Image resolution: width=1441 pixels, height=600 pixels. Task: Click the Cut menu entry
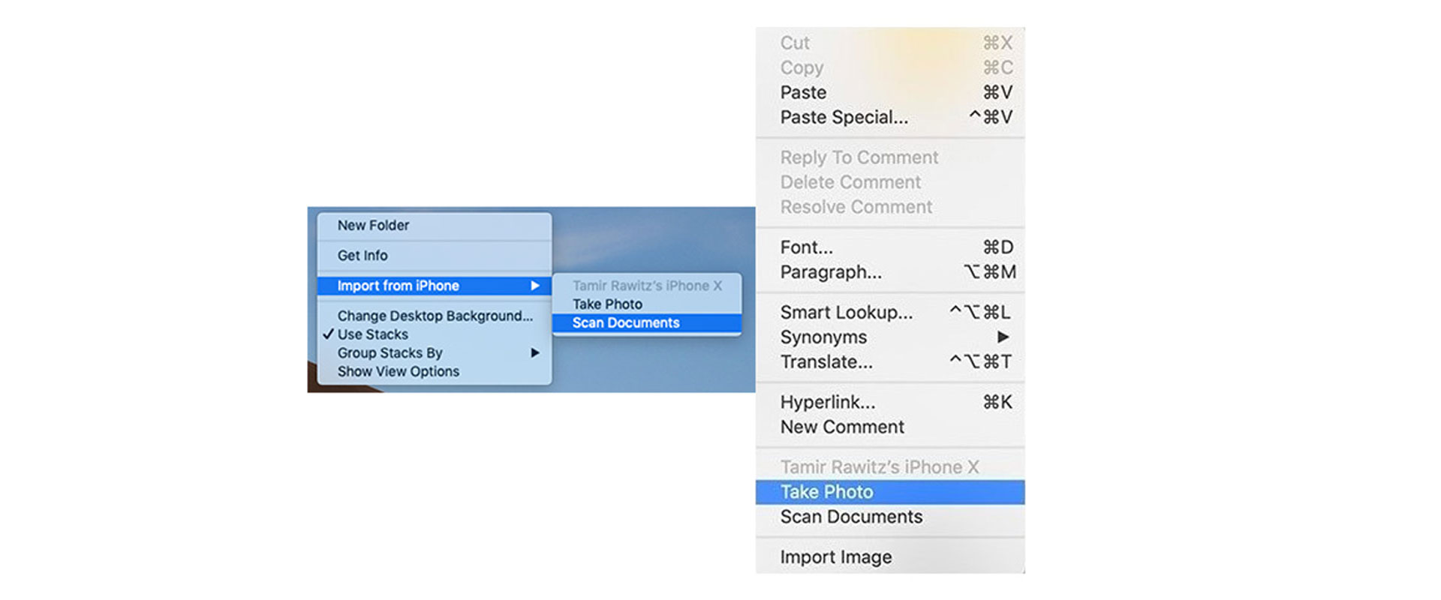click(890, 43)
